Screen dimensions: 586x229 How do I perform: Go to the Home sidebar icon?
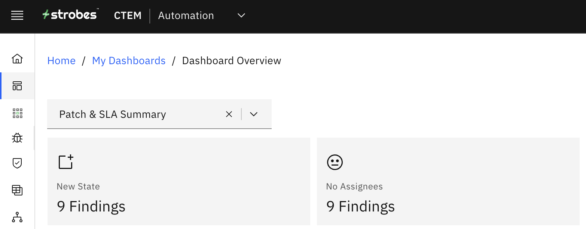pyautogui.click(x=17, y=59)
